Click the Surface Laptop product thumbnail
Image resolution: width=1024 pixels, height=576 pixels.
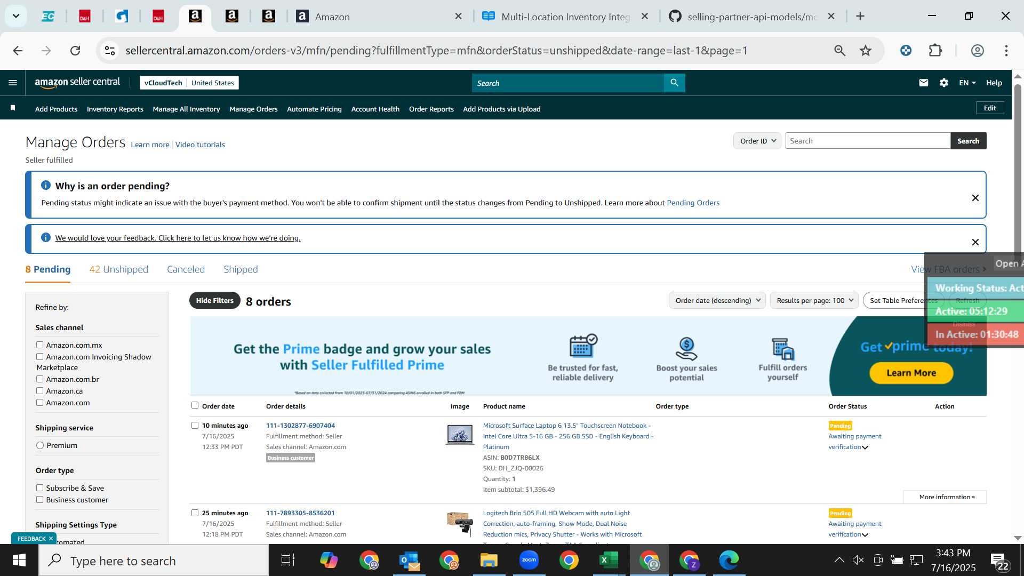tap(460, 434)
